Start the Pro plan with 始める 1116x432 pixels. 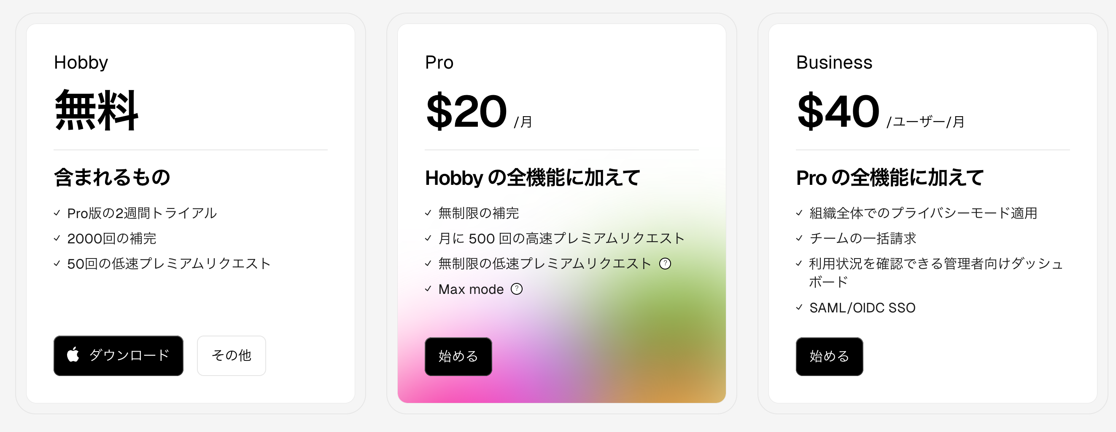click(458, 356)
